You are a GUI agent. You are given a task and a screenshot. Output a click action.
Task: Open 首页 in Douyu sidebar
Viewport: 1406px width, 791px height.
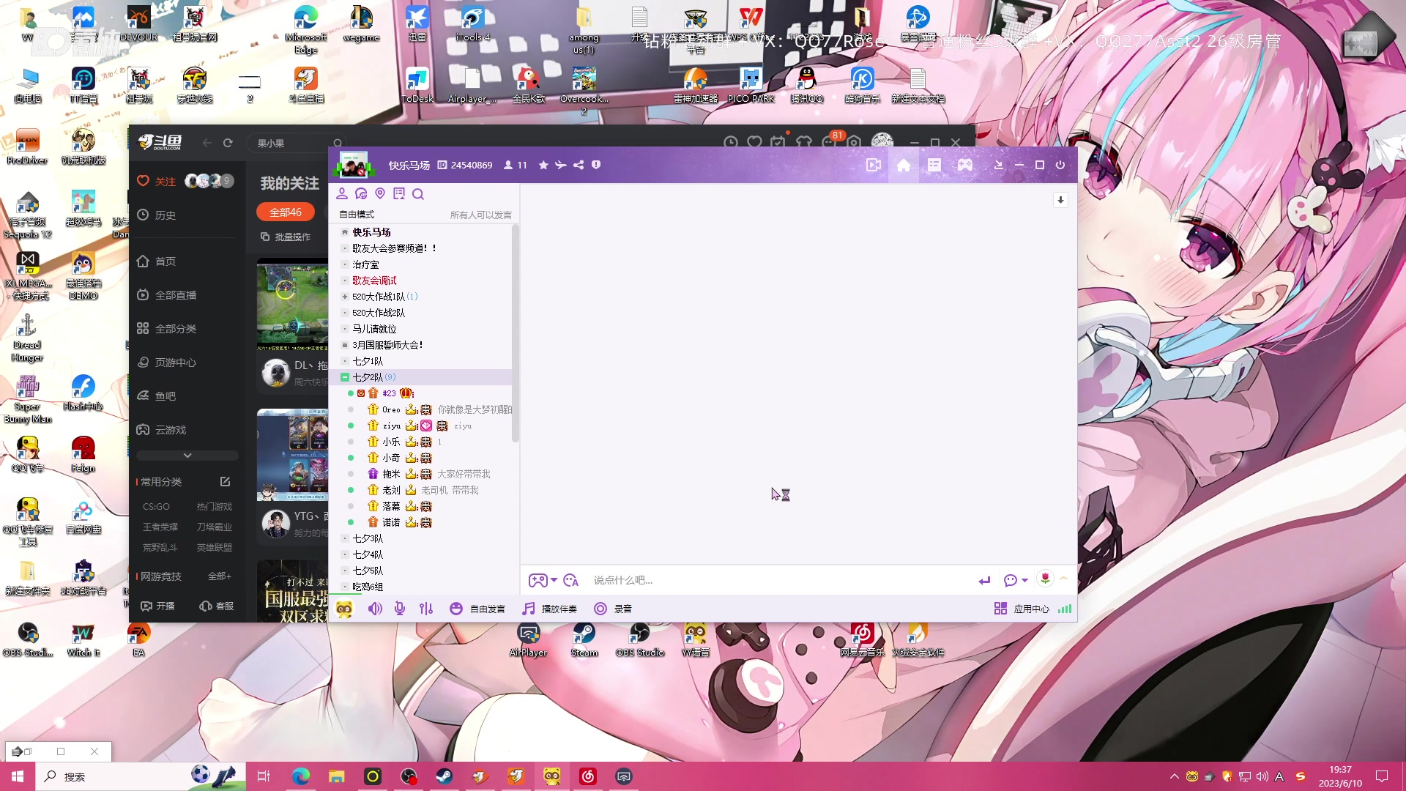click(x=165, y=261)
